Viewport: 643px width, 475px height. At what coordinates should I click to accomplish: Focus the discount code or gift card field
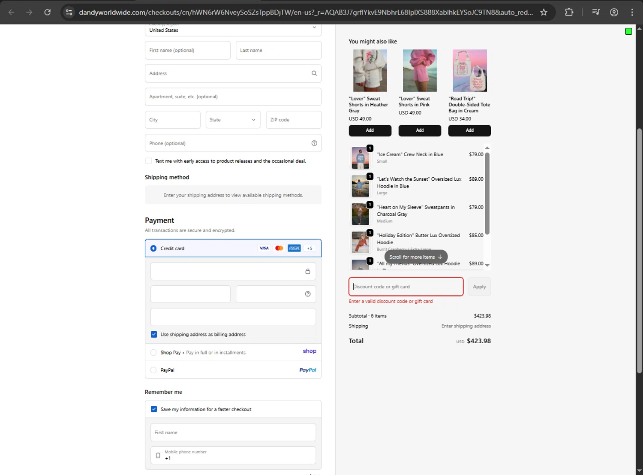406,287
